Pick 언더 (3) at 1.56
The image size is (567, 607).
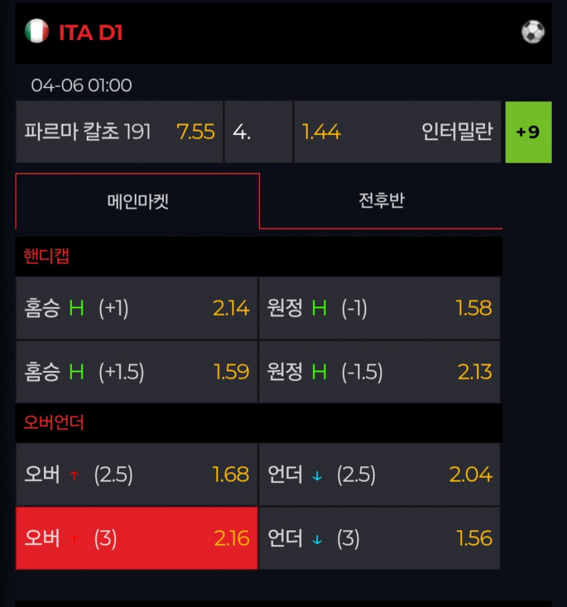tap(380, 538)
